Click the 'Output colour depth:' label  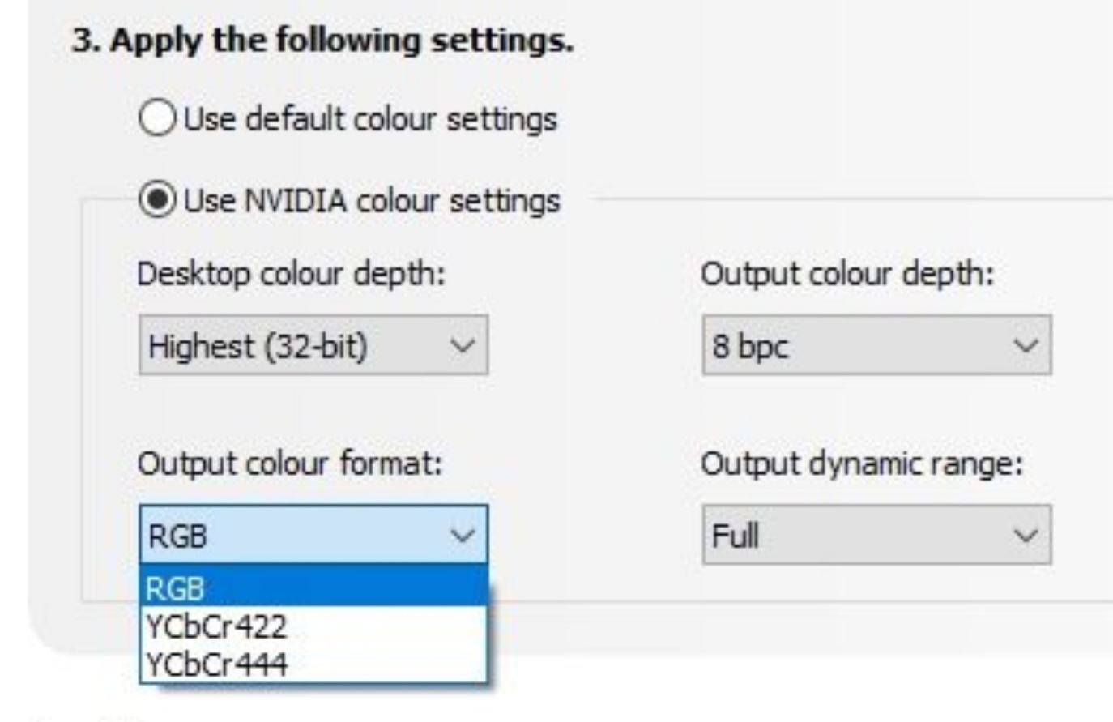tap(846, 274)
